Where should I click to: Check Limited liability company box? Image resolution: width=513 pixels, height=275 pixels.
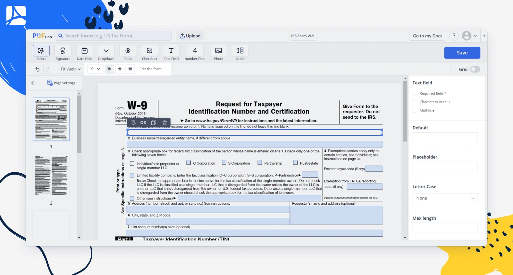click(132, 175)
